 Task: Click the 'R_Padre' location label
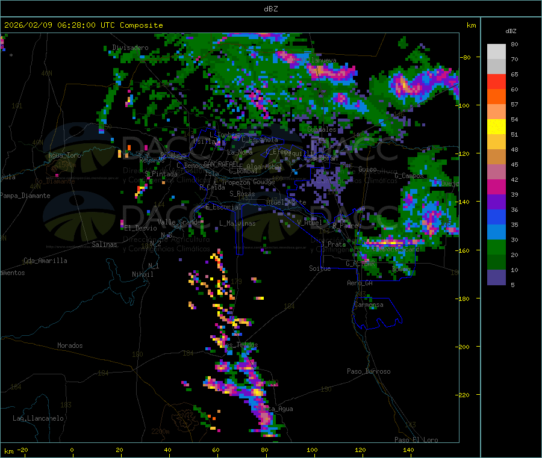[345, 226]
